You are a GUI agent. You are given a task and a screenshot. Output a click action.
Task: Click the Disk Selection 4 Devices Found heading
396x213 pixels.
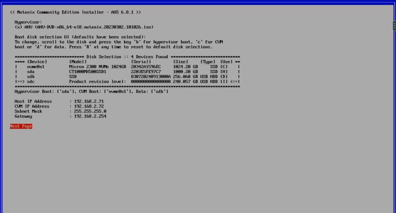click(x=127, y=57)
